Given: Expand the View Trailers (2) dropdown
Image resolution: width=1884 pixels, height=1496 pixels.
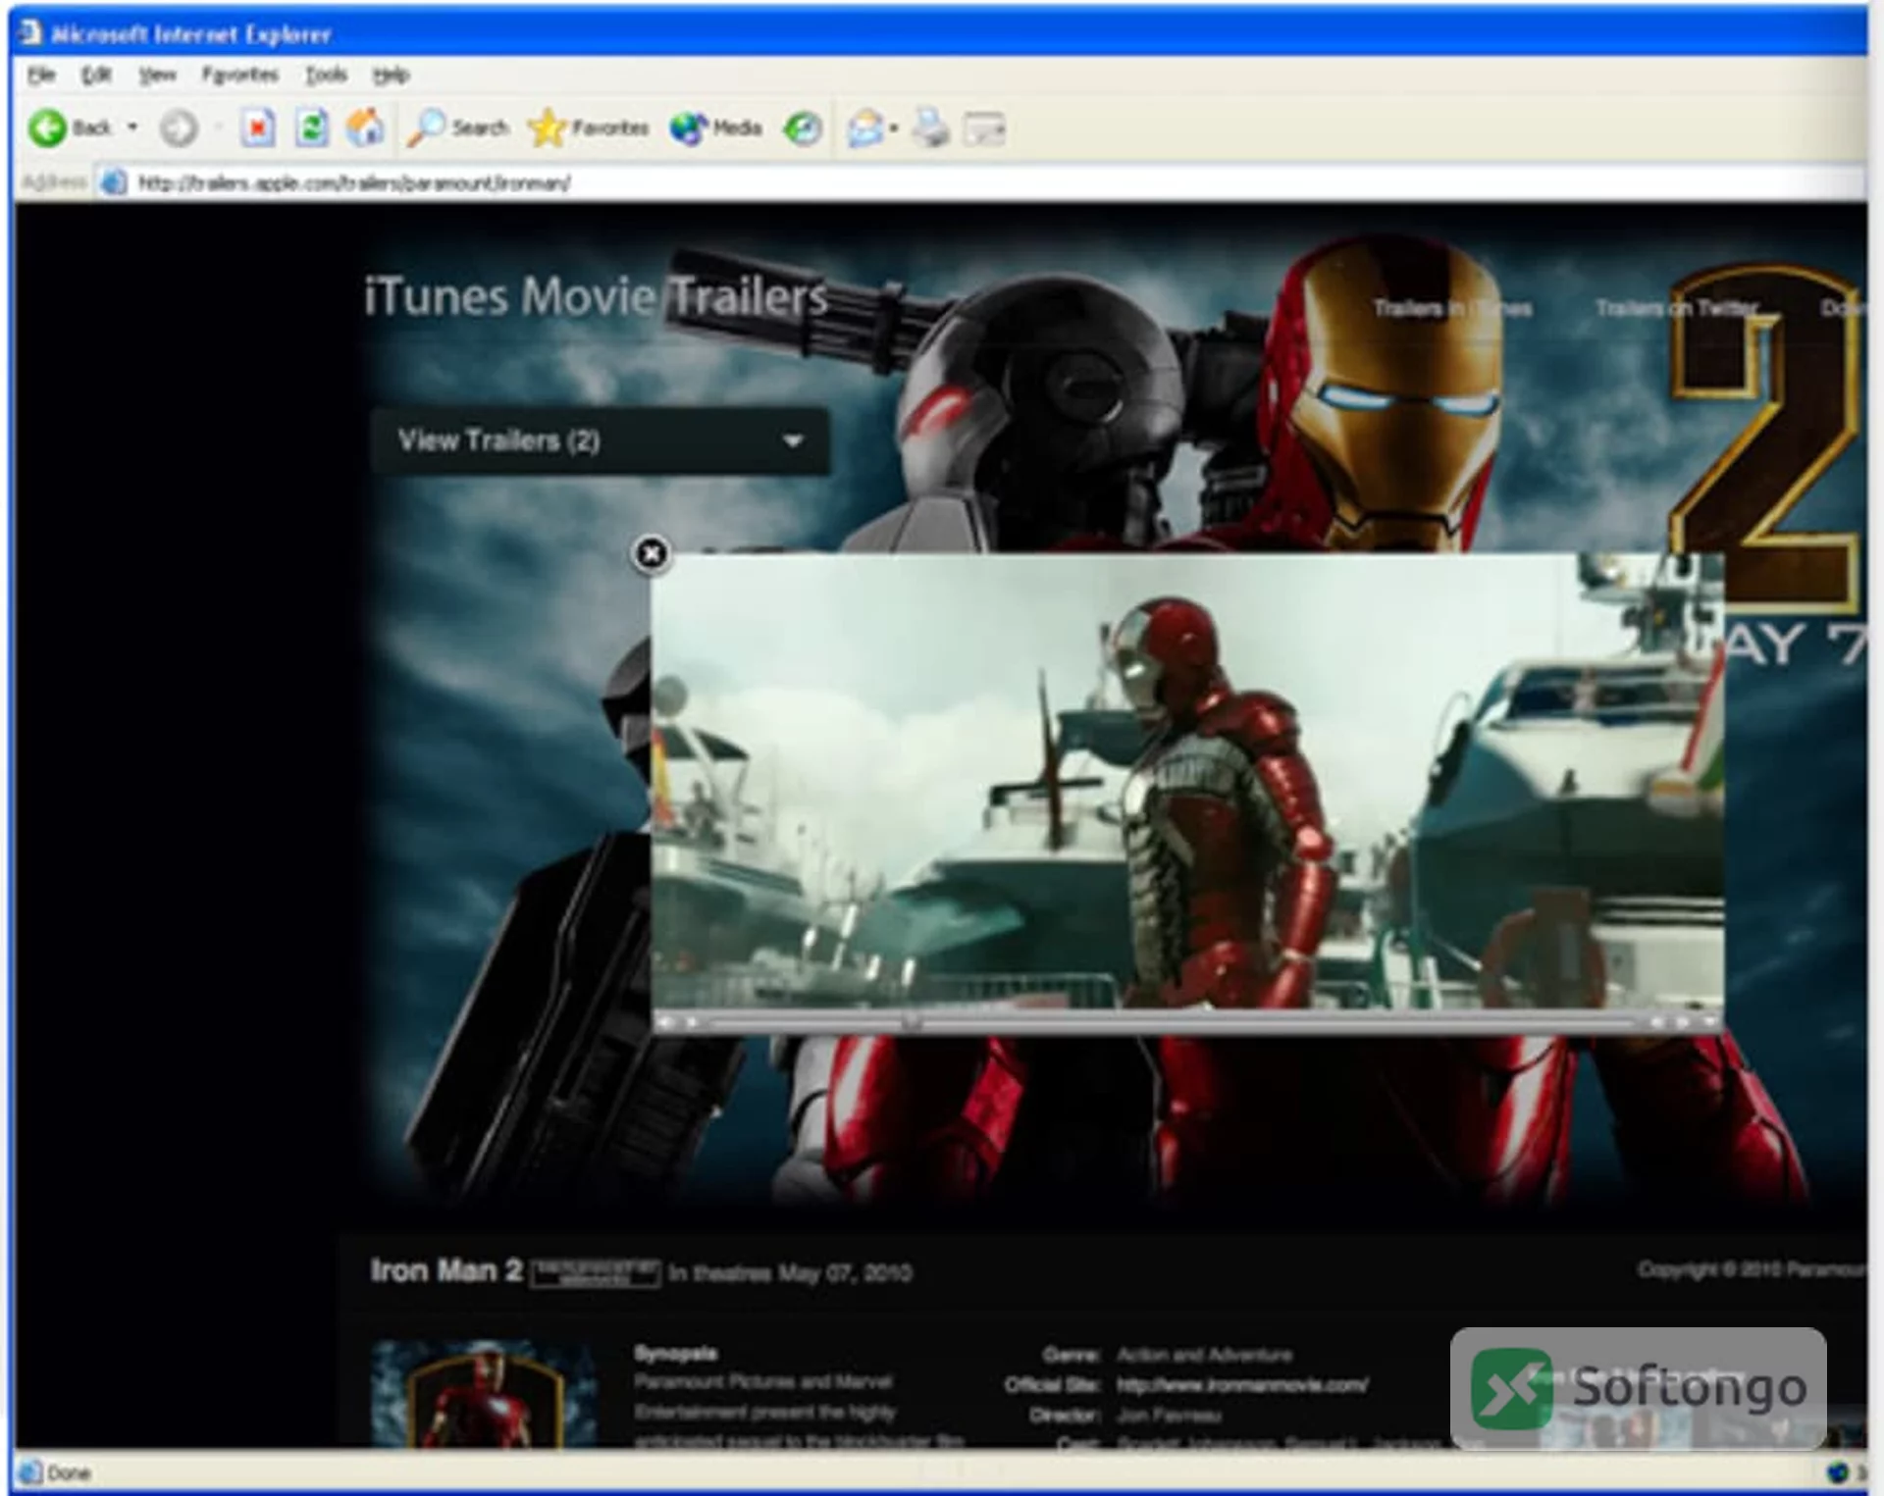Looking at the screenshot, I should tap(601, 441).
